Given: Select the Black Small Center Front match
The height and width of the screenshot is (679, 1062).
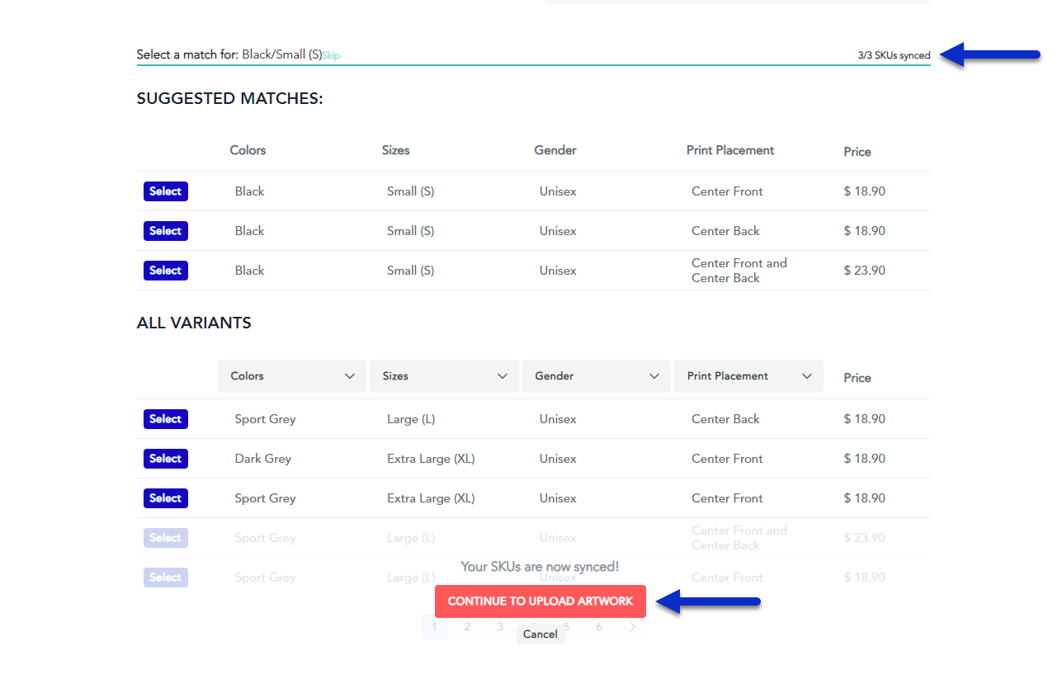Looking at the screenshot, I should [x=165, y=191].
